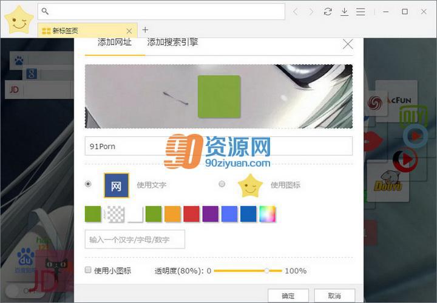Click the search magnifier icon in address bar
This screenshot has width=437, height=303.
(45, 12)
